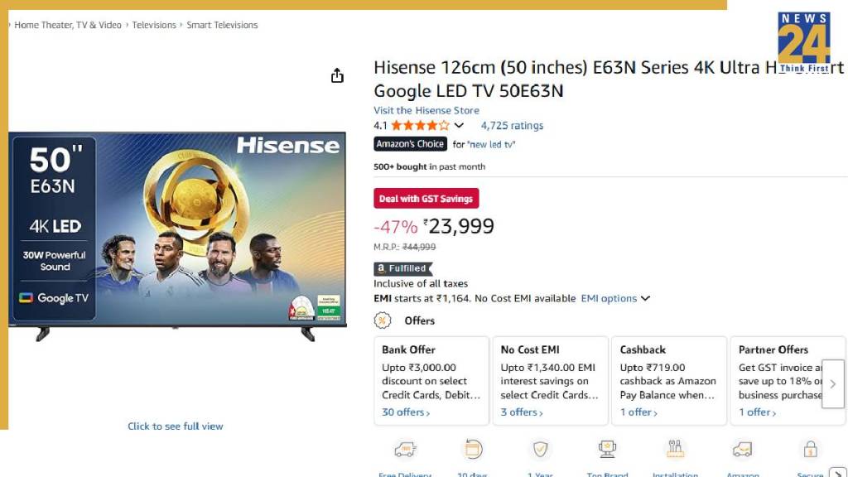Expand the star ratings dropdown arrow
This screenshot has width=848, height=477.
click(459, 126)
